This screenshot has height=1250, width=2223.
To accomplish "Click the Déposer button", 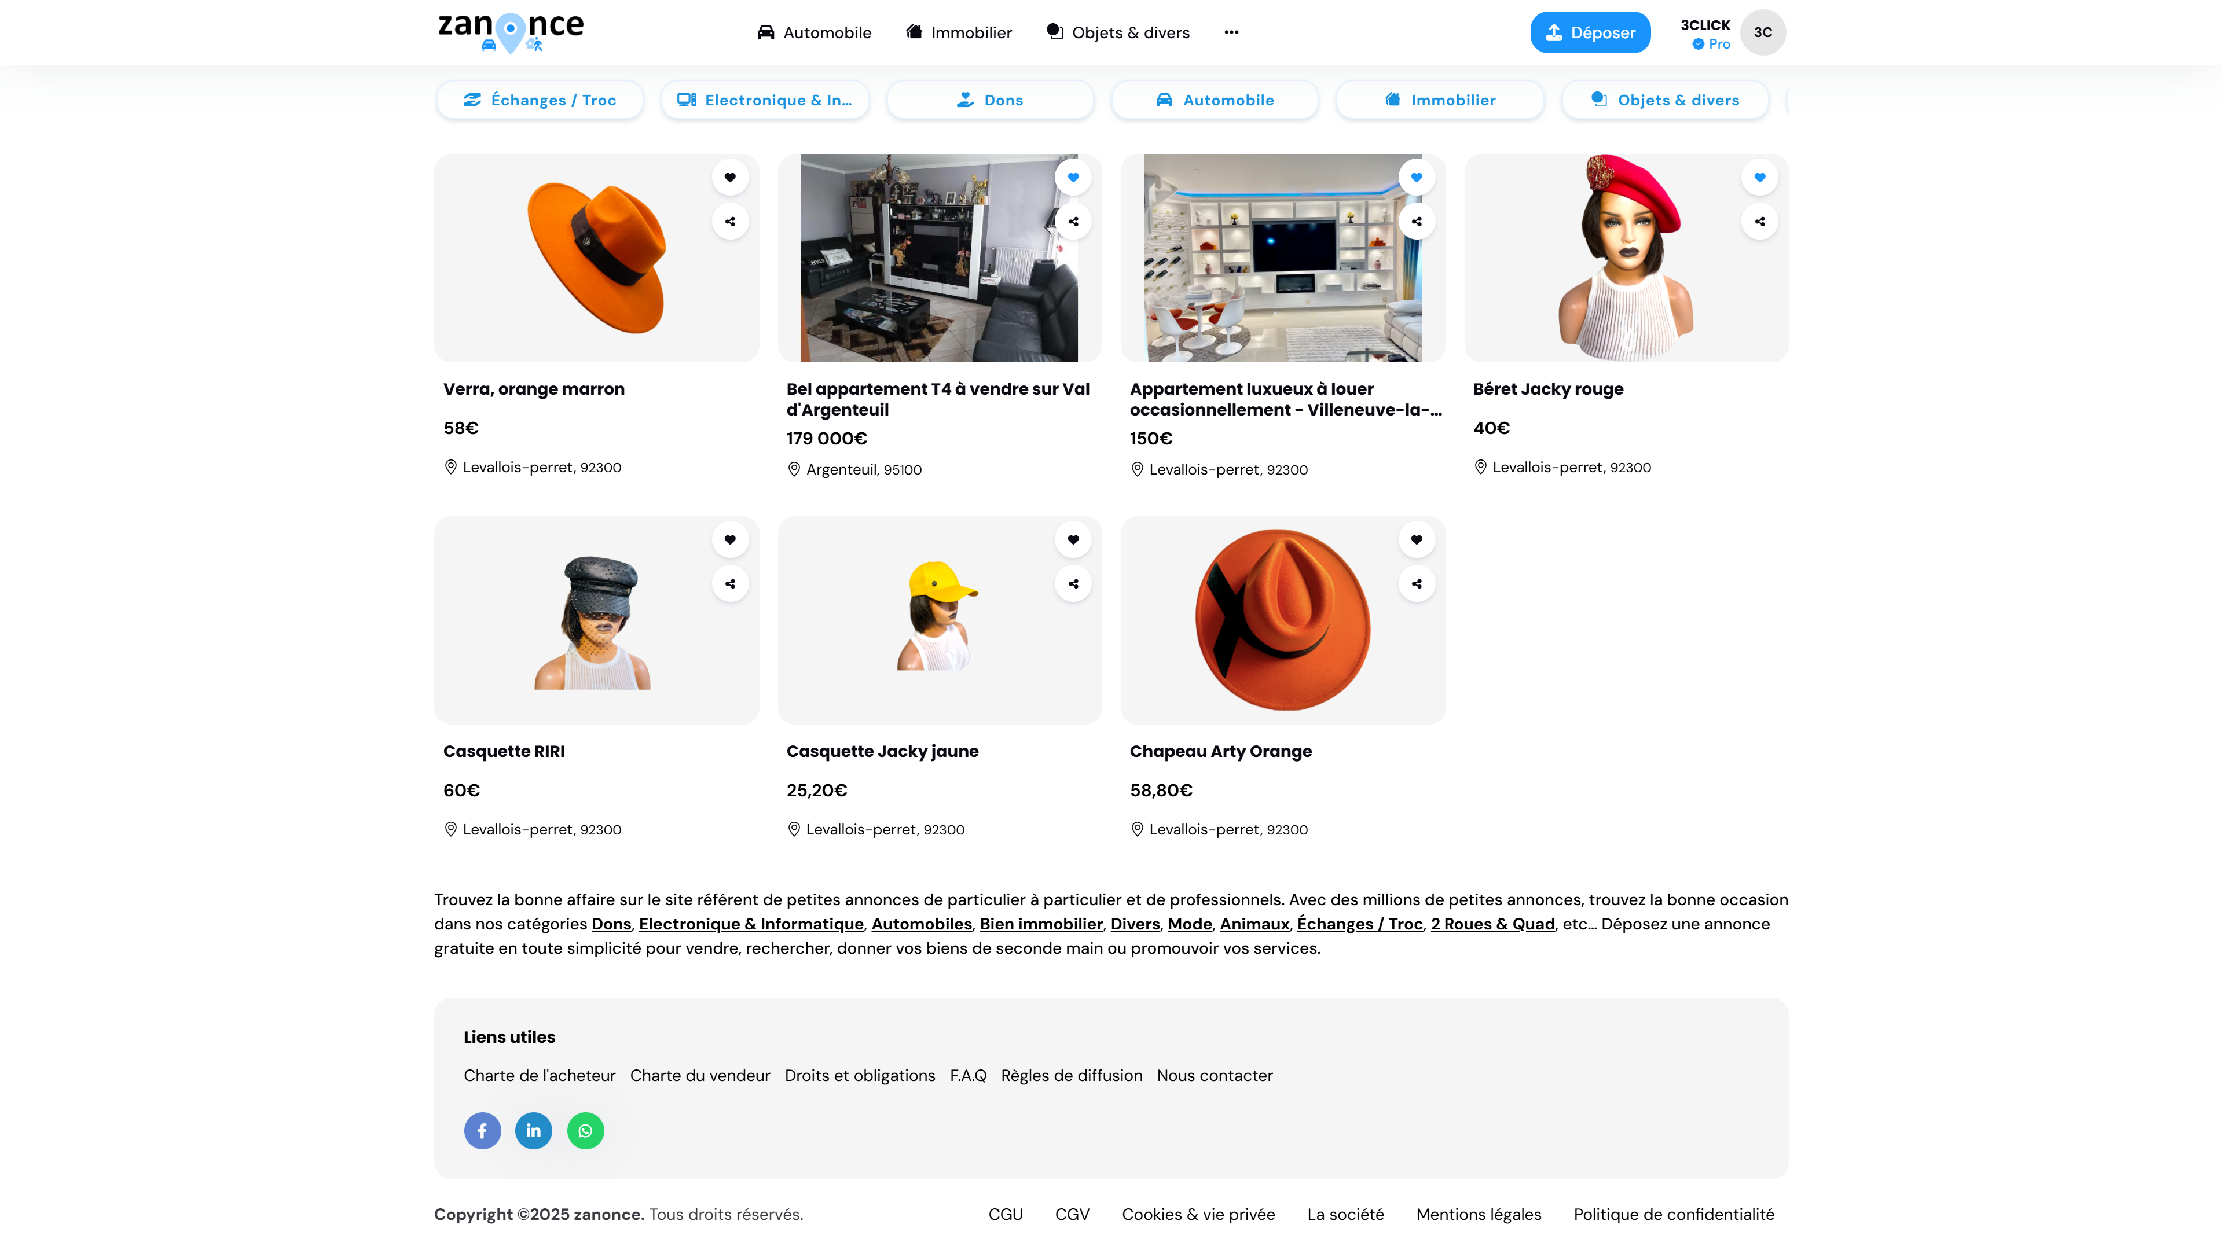I will [x=1590, y=32].
